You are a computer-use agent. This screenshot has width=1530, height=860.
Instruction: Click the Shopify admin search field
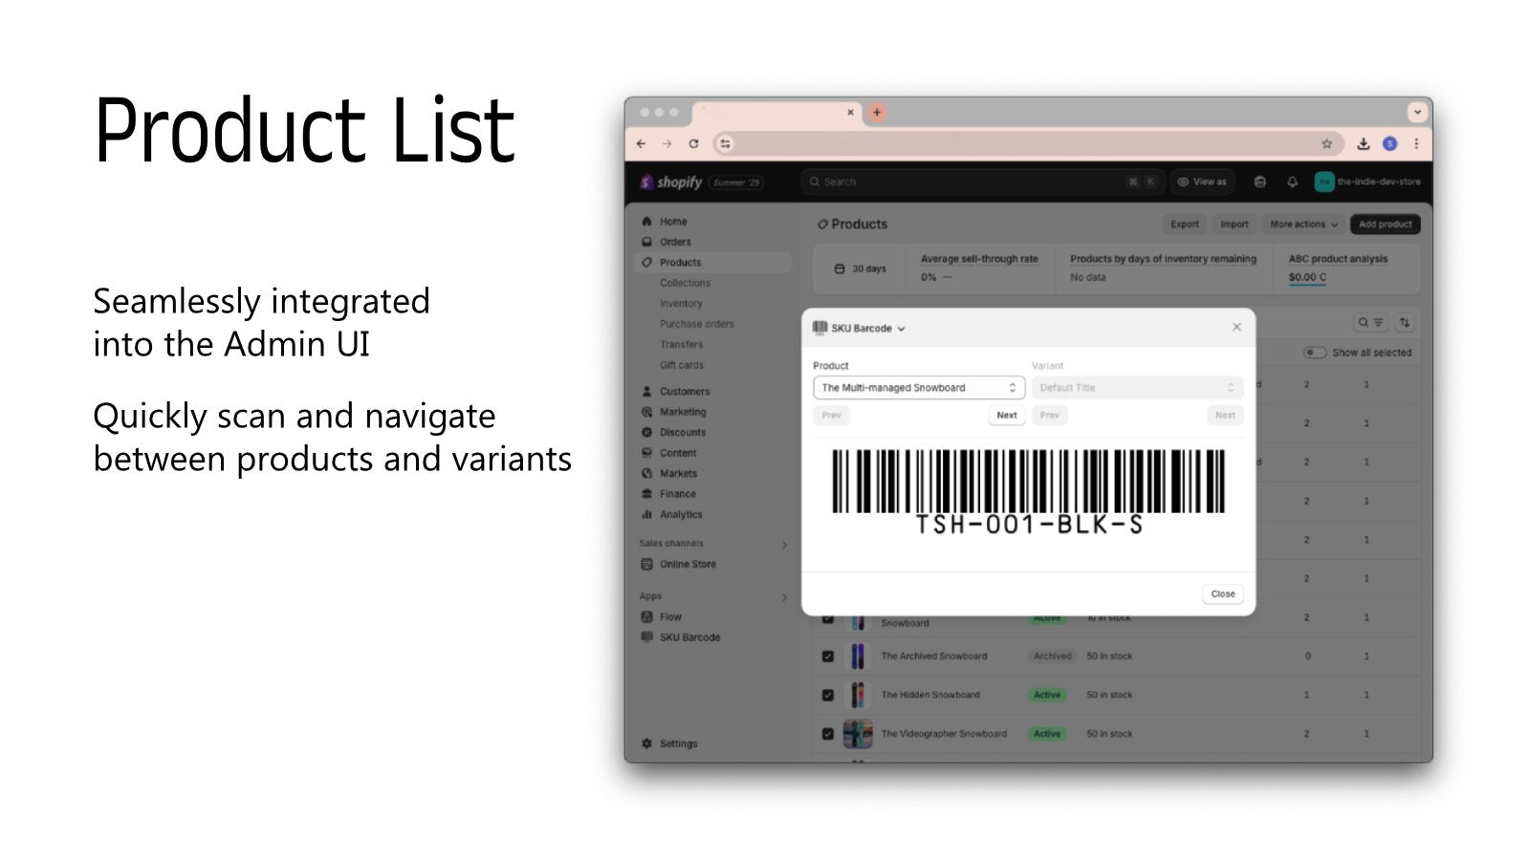pyautogui.click(x=982, y=182)
